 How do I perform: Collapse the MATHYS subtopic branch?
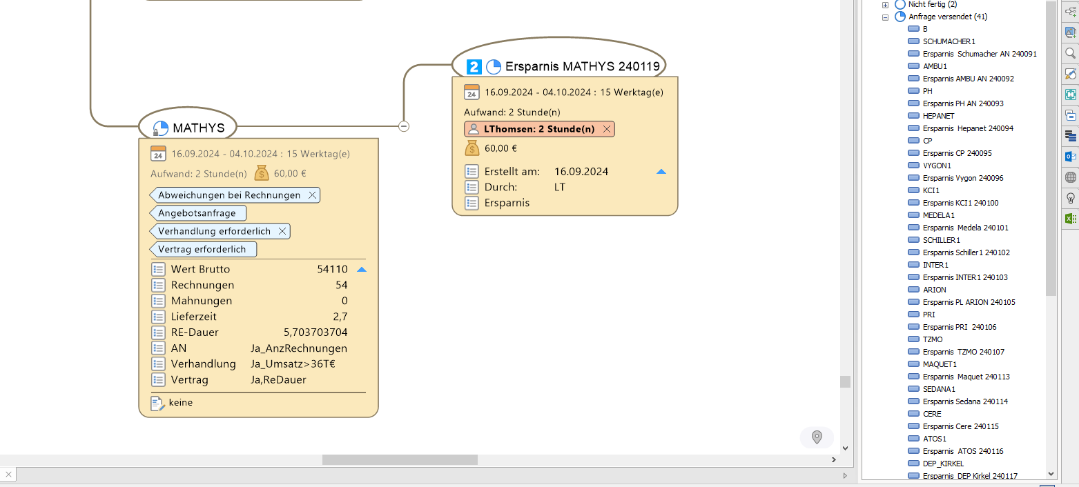pos(404,126)
